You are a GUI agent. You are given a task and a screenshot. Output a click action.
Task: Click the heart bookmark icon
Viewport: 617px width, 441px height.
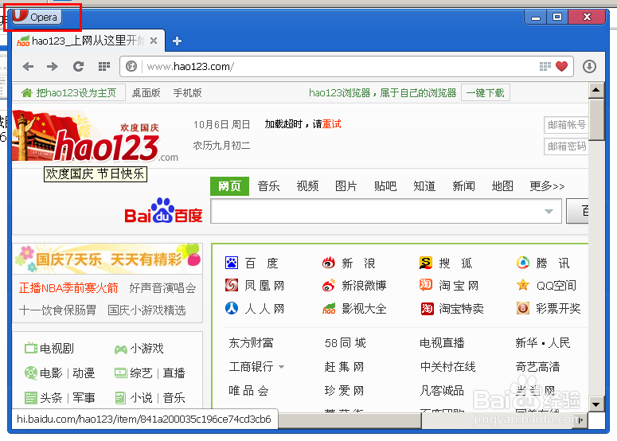[x=561, y=67]
